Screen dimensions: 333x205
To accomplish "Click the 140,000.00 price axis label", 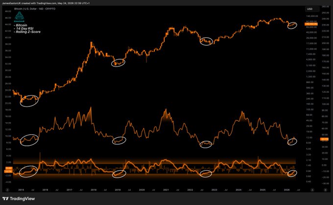I will [312, 16].
